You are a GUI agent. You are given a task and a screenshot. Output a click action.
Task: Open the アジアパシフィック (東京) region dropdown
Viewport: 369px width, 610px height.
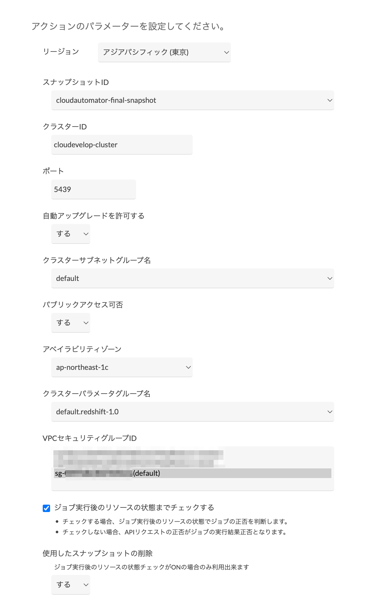tap(164, 52)
